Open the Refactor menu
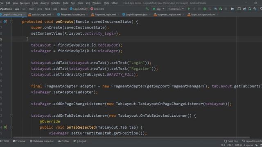Screen dimensions: 262x147 click(x=56, y=3)
